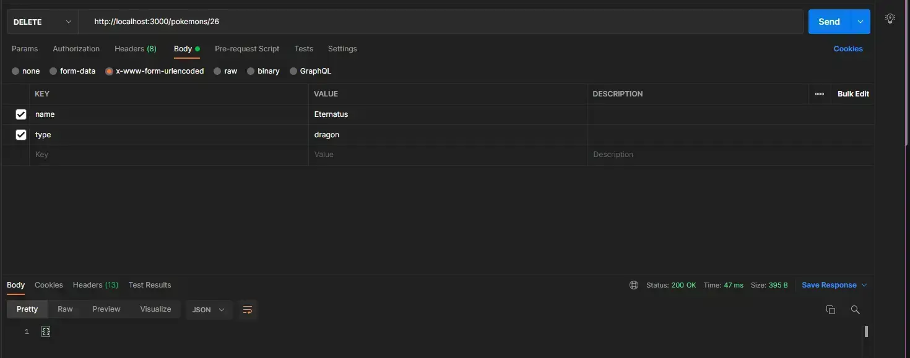
Task: Open the JSON response format dropdown
Action: 209,310
